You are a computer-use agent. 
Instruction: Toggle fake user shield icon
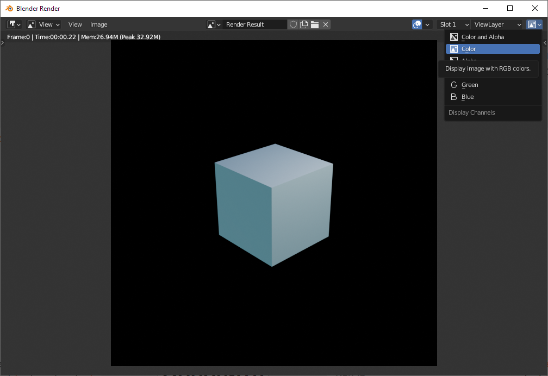(293, 24)
